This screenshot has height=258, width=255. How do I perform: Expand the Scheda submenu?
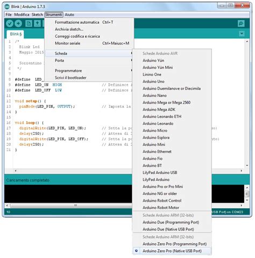[89, 53]
